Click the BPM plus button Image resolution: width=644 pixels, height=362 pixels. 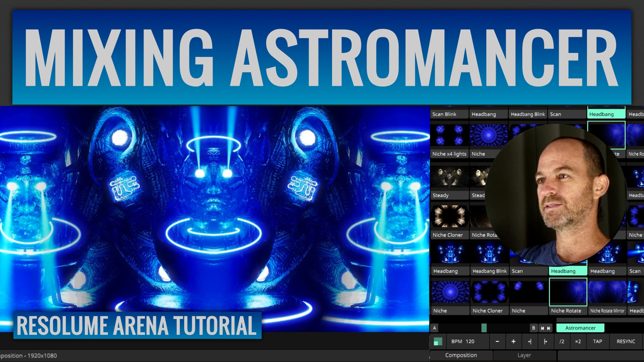click(513, 341)
